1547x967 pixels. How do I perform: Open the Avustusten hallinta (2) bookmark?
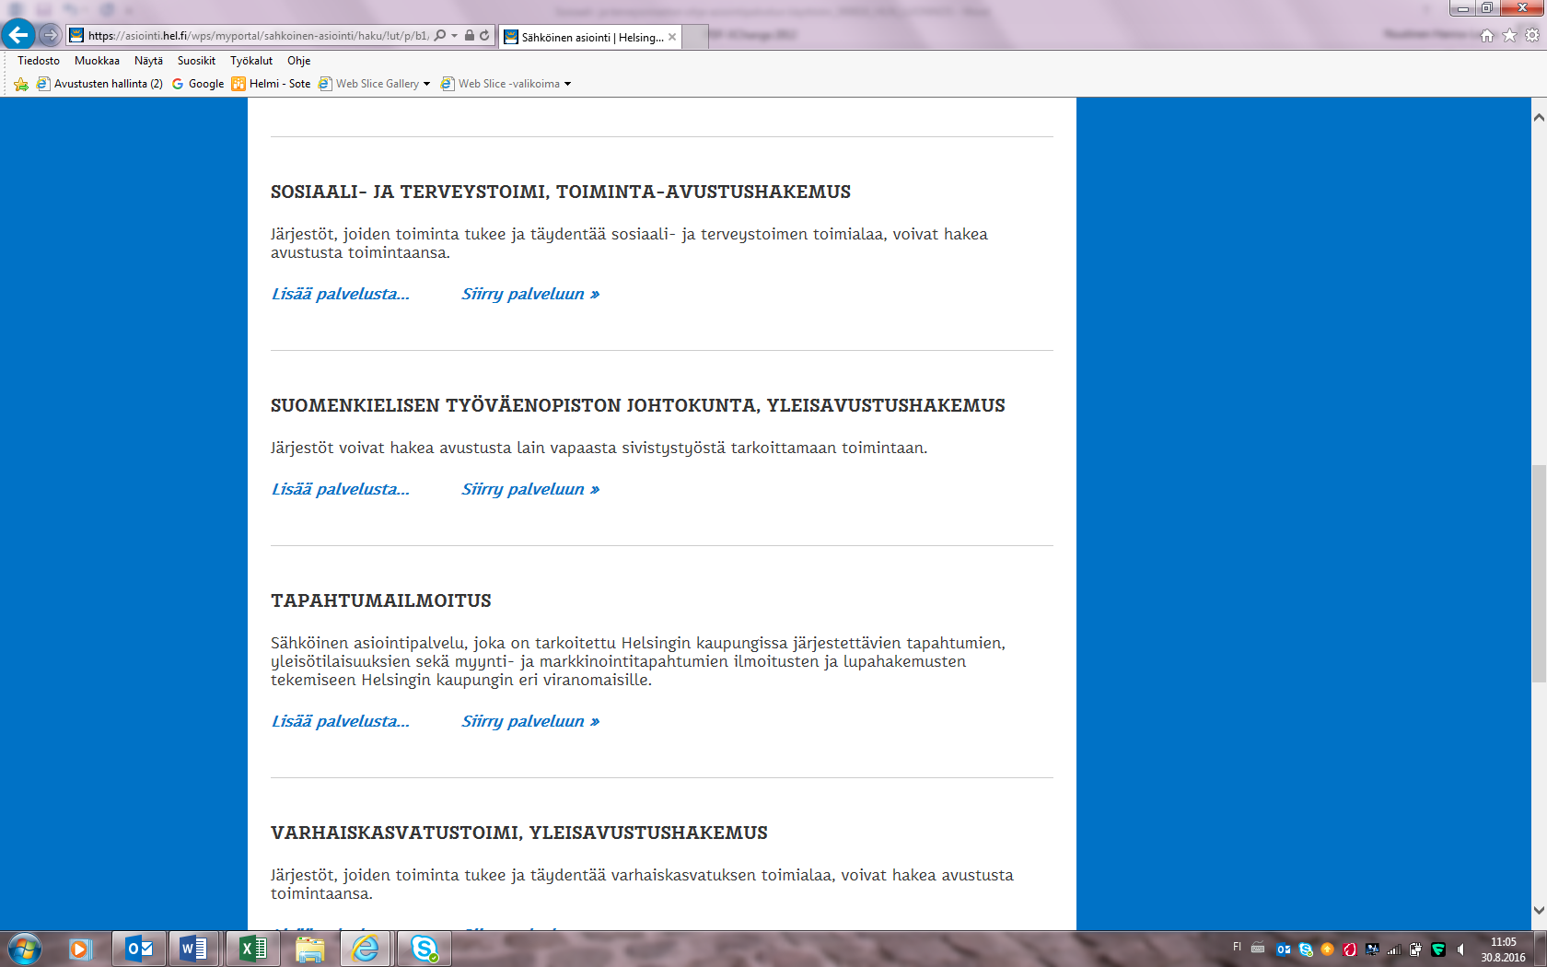pyautogui.click(x=99, y=84)
